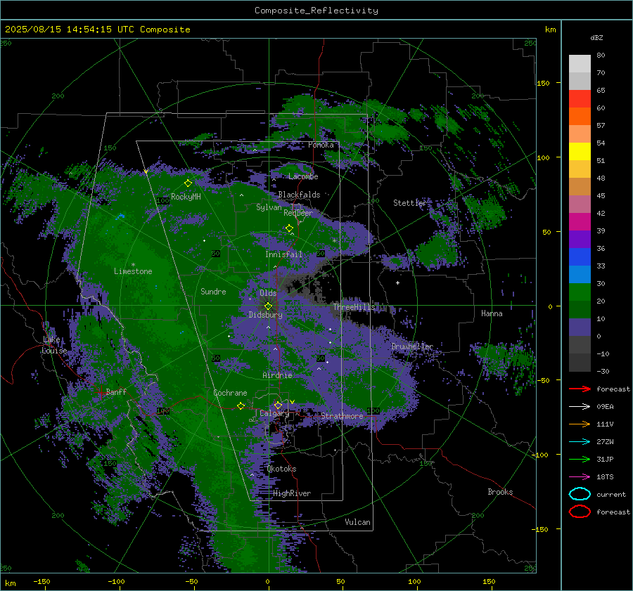633x591 pixels.
Task: Click the yellow radar-center diamond at Didsbury
Action: click(x=268, y=306)
